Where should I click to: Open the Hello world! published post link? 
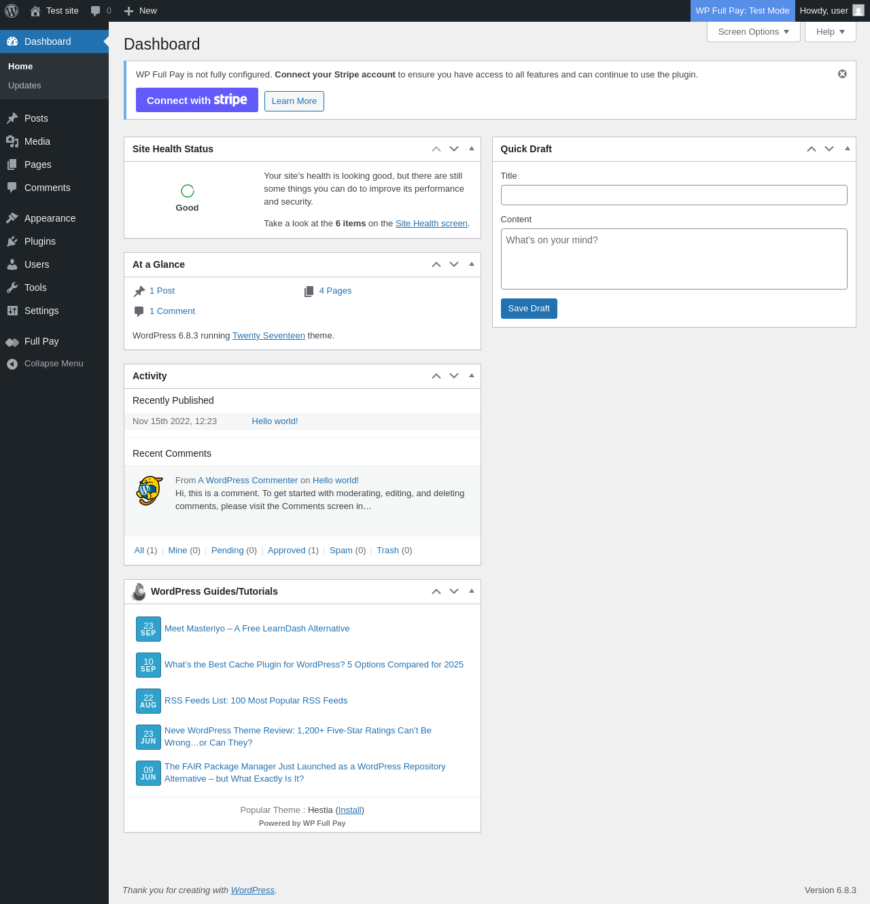[x=275, y=421]
